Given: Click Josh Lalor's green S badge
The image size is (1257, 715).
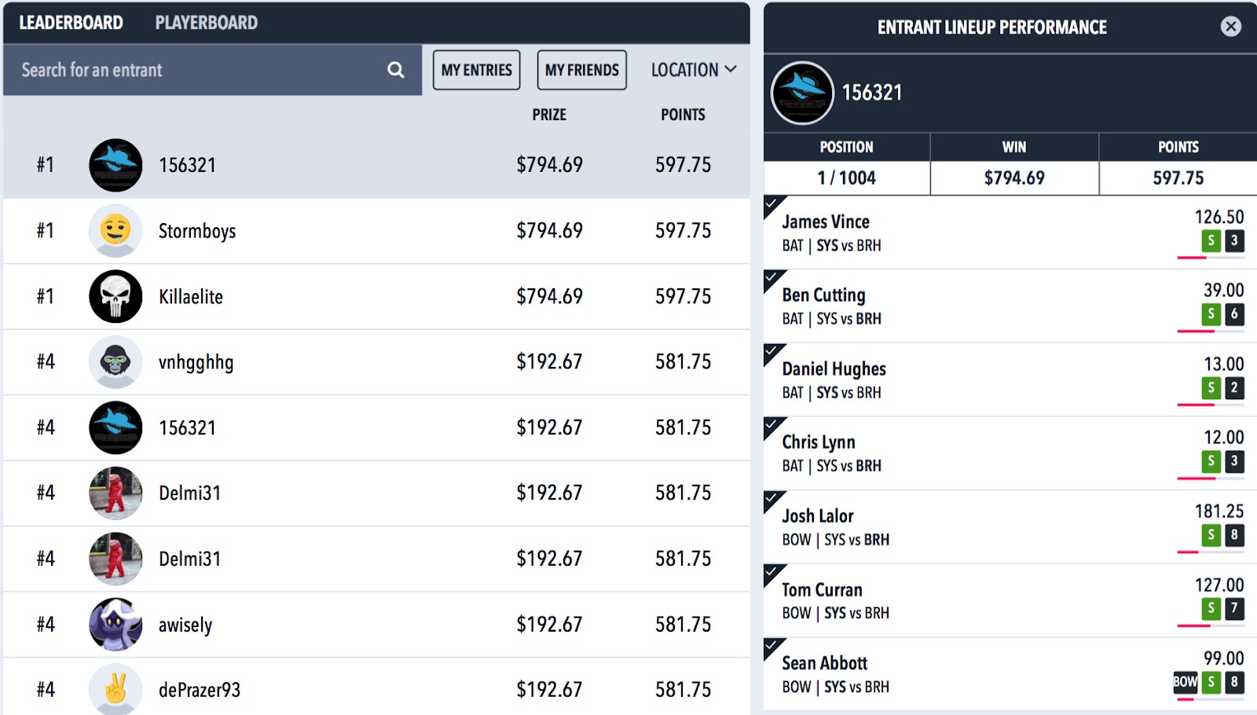Looking at the screenshot, I should [x=1211, y=535].
